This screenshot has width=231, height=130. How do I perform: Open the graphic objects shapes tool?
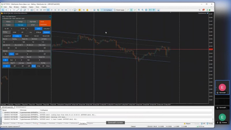coord(31,10)
